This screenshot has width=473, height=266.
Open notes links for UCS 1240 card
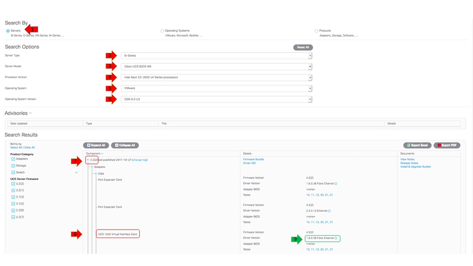tap(320, 249)
